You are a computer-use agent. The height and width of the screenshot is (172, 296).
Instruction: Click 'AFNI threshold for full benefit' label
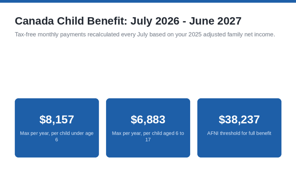point(239,133)
